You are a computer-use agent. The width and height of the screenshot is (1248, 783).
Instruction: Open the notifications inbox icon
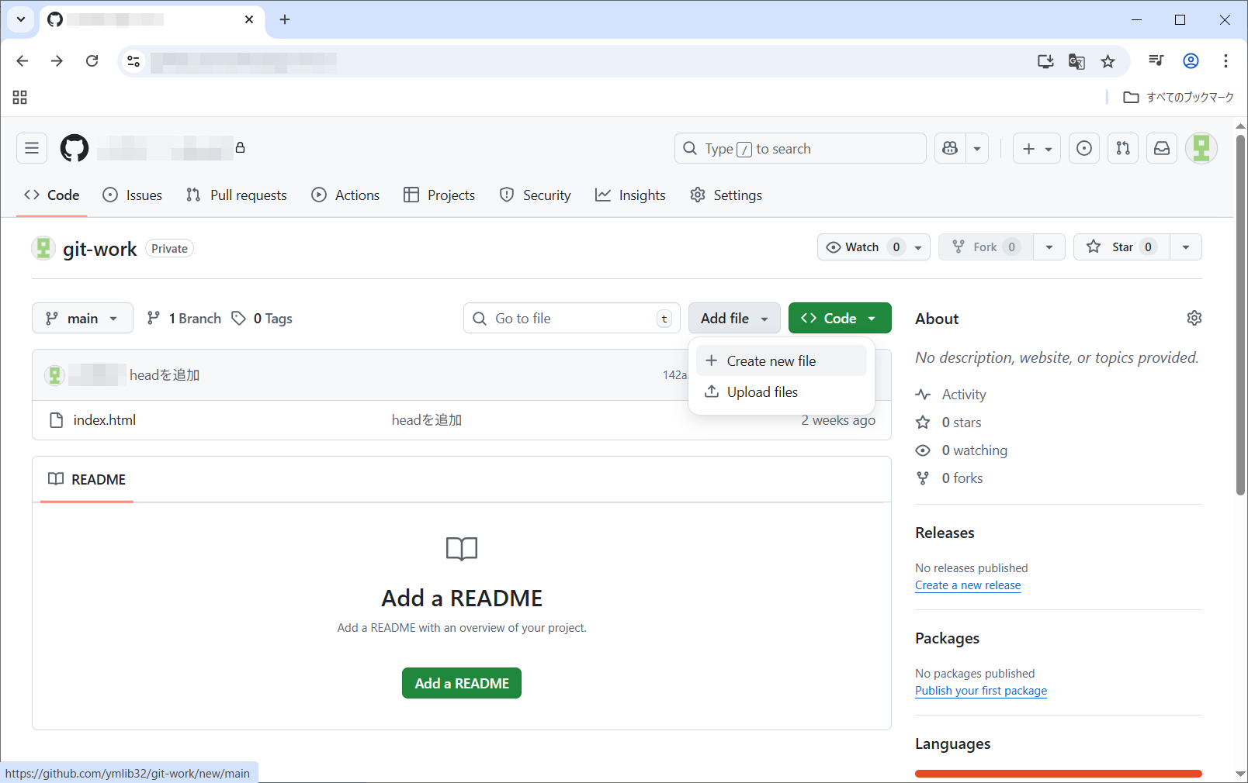pos(1162,148)
